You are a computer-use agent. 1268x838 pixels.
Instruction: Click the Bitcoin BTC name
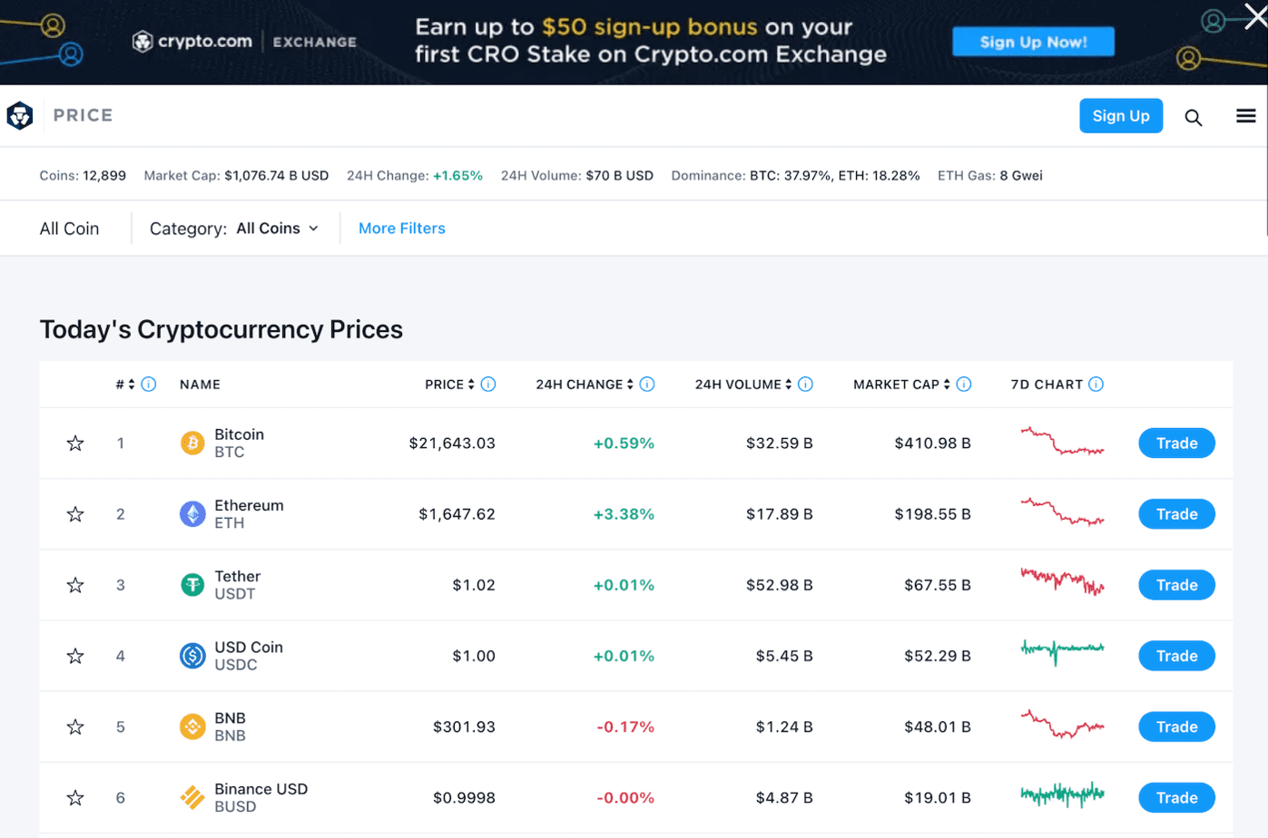[x=240, y=443]
